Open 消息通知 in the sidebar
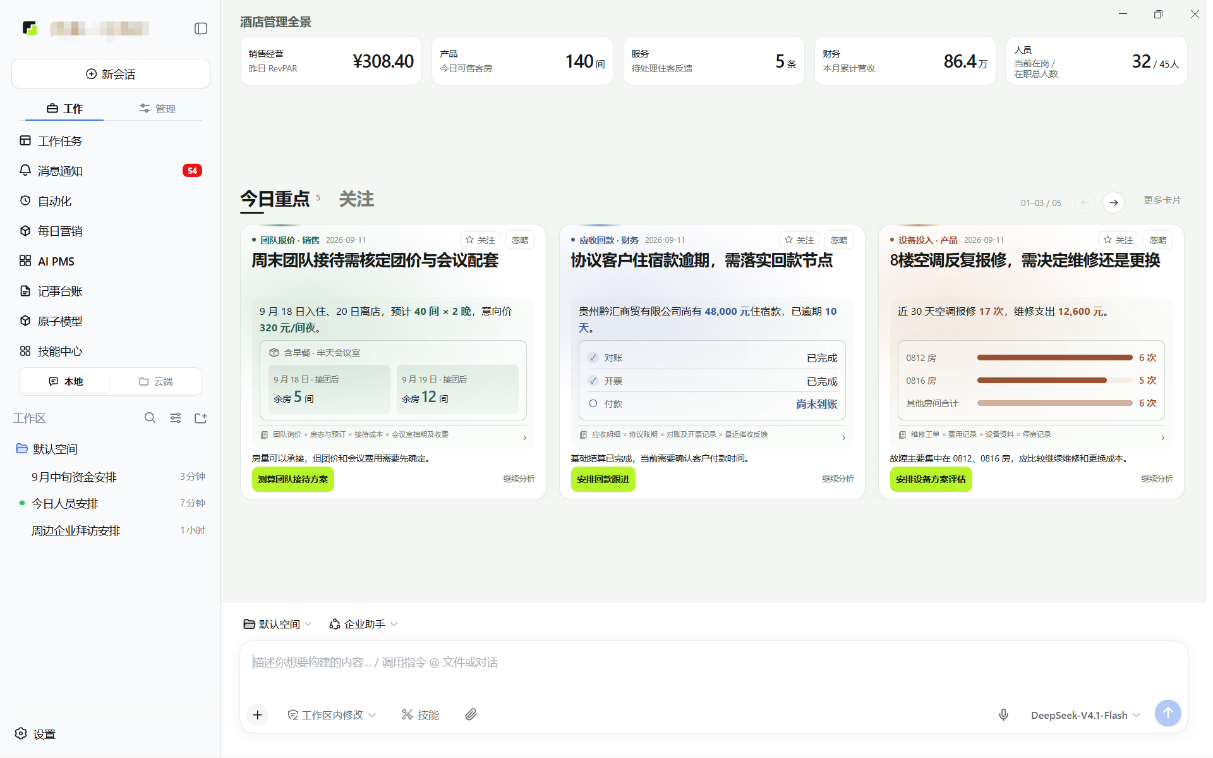1213x758 pixels. [111, 171]
